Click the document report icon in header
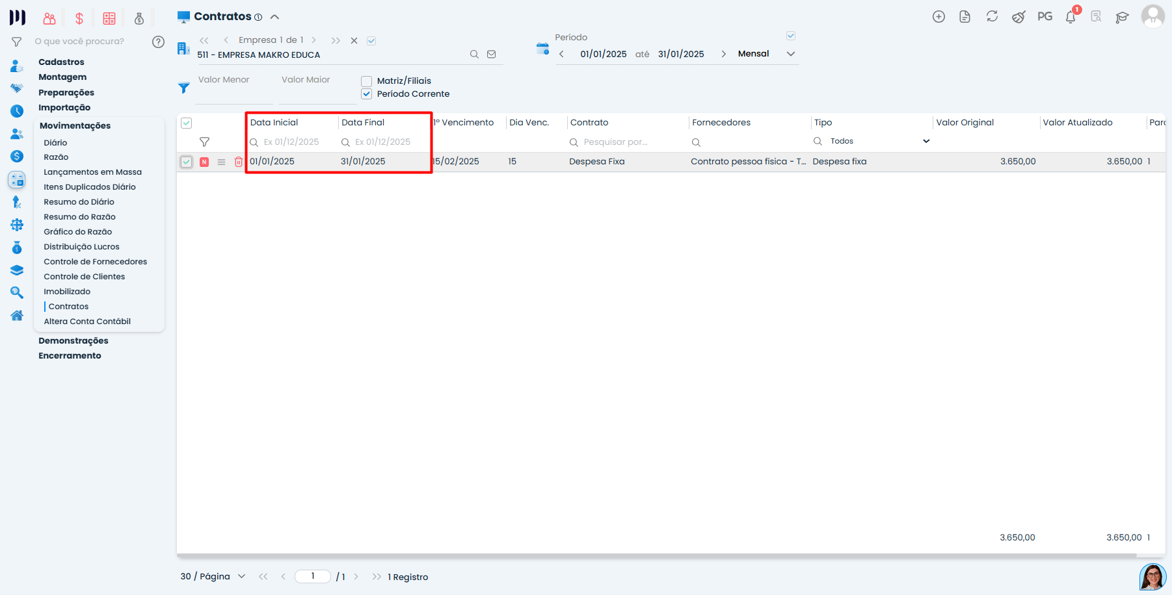 point(965,17)
